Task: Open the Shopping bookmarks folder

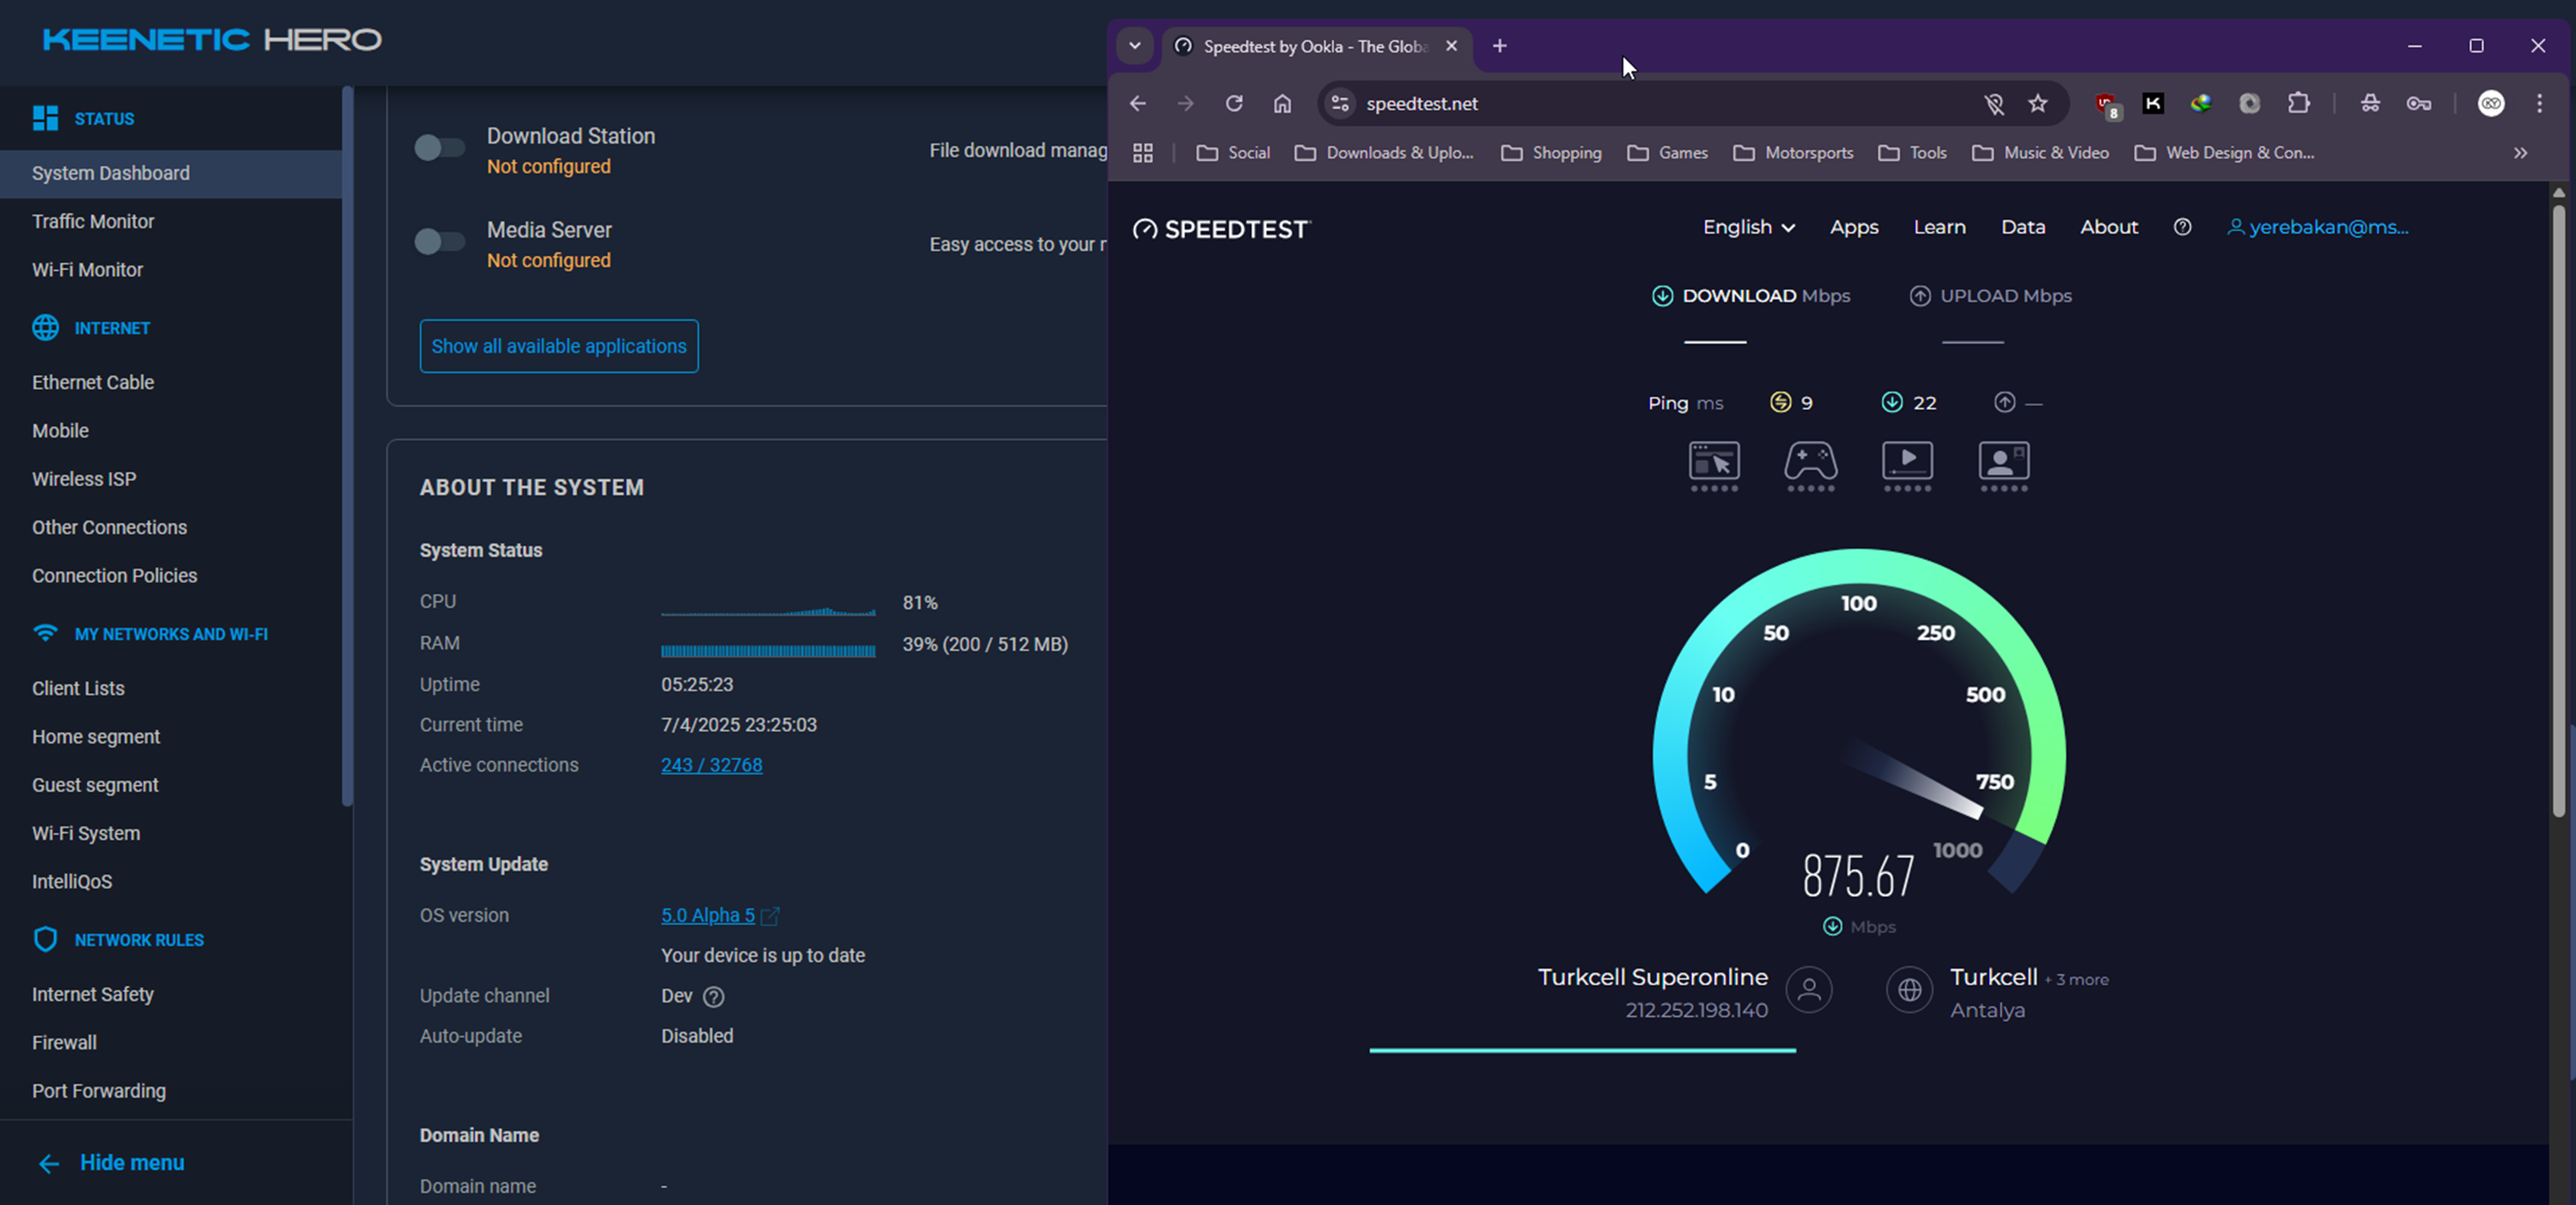Action: (1551, 153)
